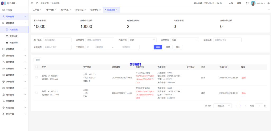Viewport: 271px width, 131px height.
Task: Switch to the 用户列表 tab
Action: pos(49,10)
